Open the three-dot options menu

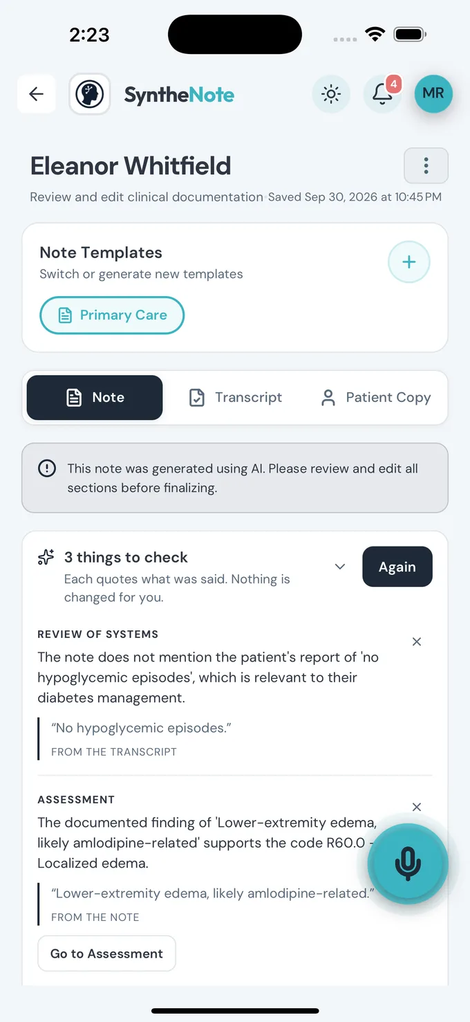click(x=426, y=165)
